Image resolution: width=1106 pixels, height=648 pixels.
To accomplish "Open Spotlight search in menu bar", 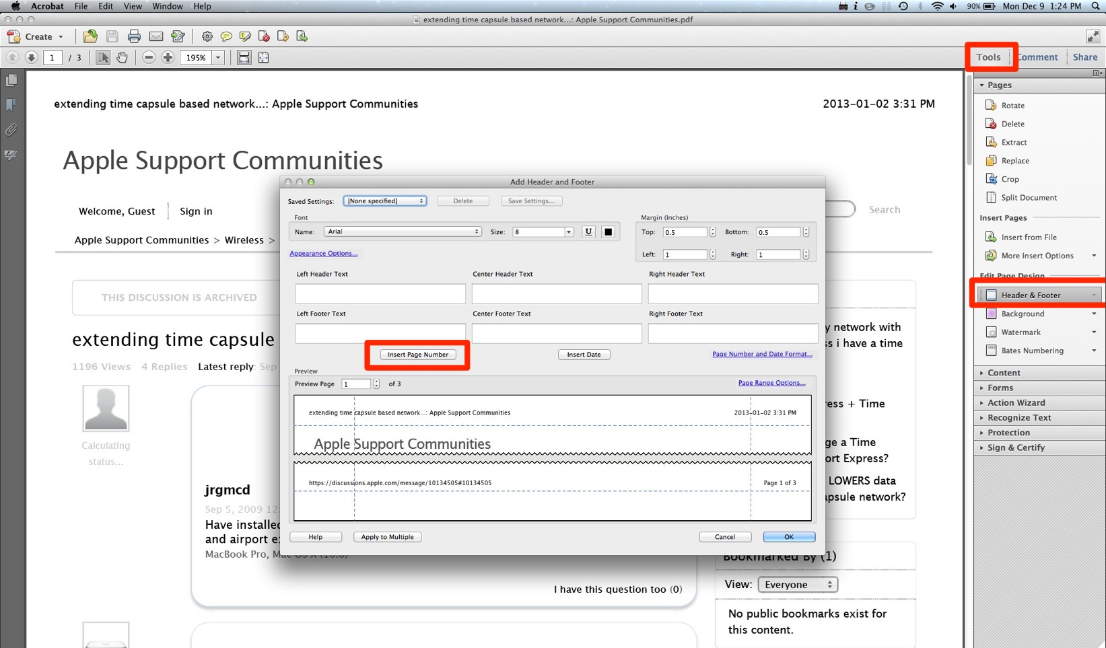I will [x=1096, y=6].
